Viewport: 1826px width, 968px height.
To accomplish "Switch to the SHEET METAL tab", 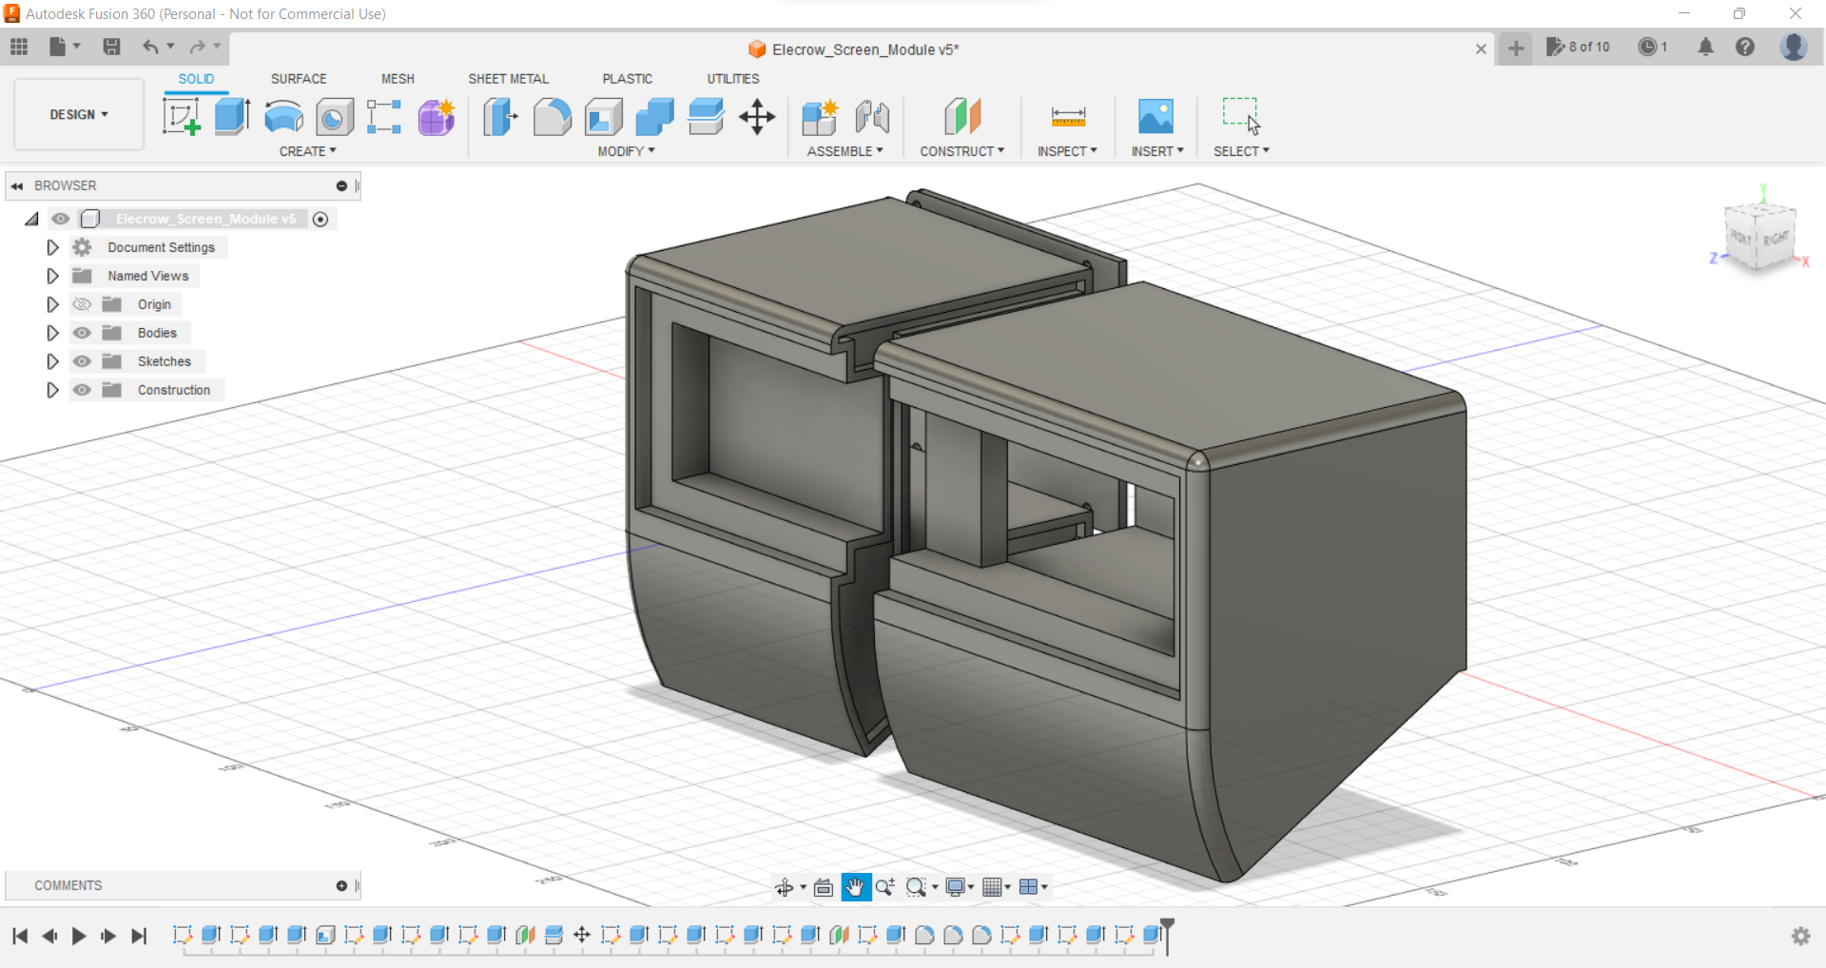I will click(508, 79).
